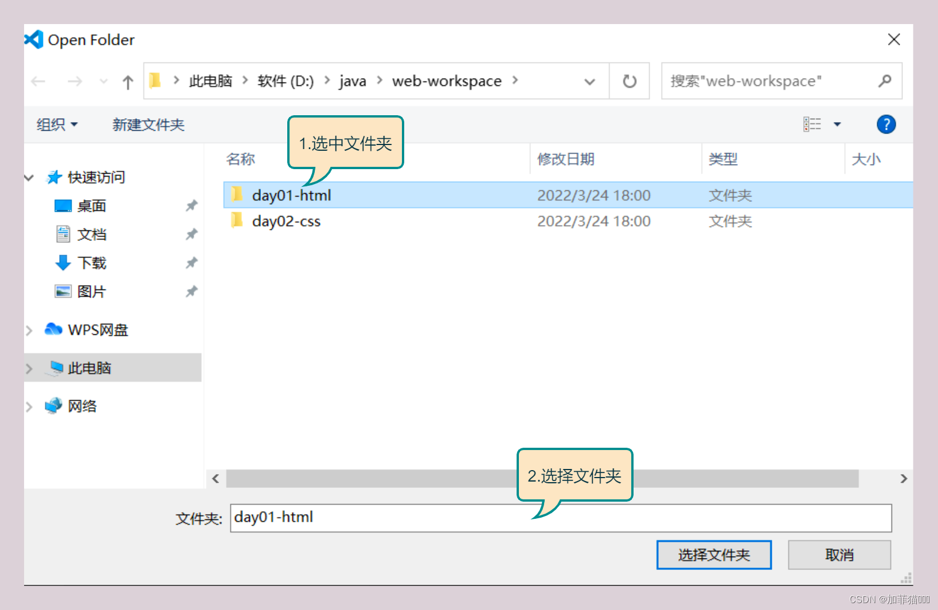Click the horizontal scrollbar thumb
This screenshot has height=610, width=938.
[x=542, y=479]
